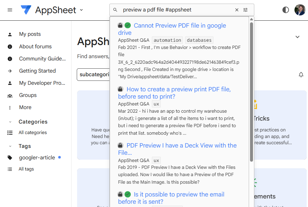
Task: Open the hamburger sidebar menu
Action: [10, 10]
